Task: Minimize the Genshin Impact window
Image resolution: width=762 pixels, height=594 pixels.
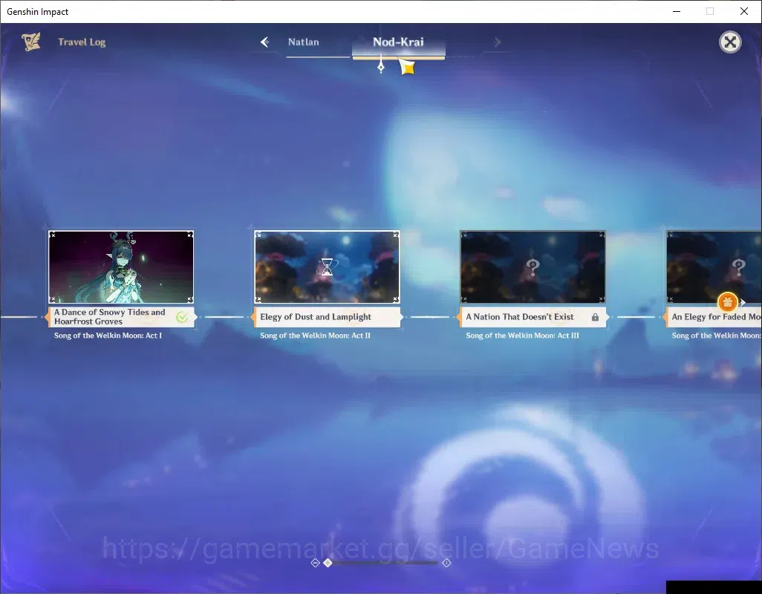Action: [x=677, y=11]
